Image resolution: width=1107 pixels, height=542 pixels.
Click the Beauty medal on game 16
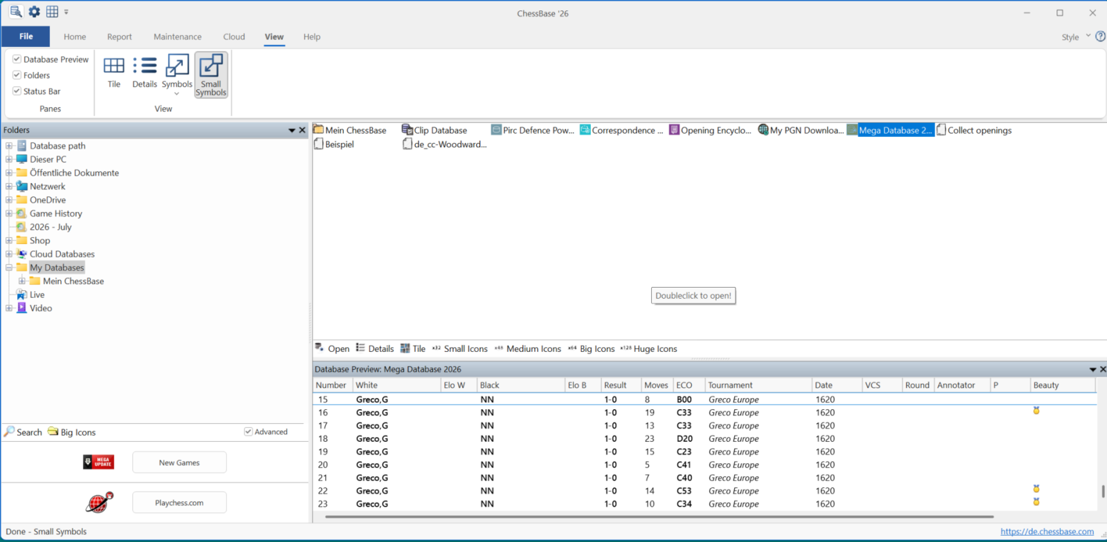coord(1036,411)
